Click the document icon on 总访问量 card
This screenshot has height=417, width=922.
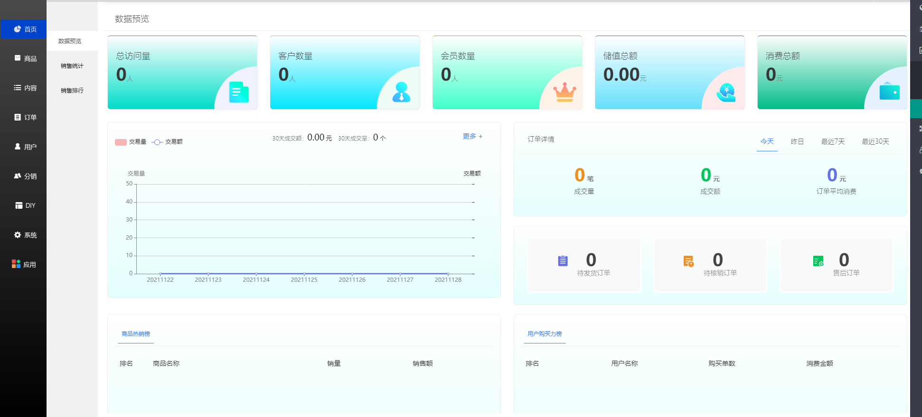pos(239,92)
